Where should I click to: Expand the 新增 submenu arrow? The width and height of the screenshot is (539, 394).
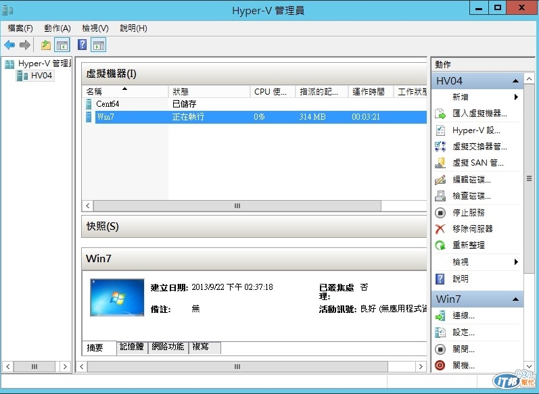[x=516, y=97]
